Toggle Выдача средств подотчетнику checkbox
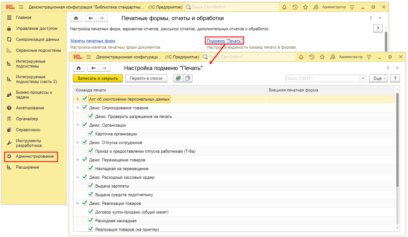408x237 pixels. 90,194
